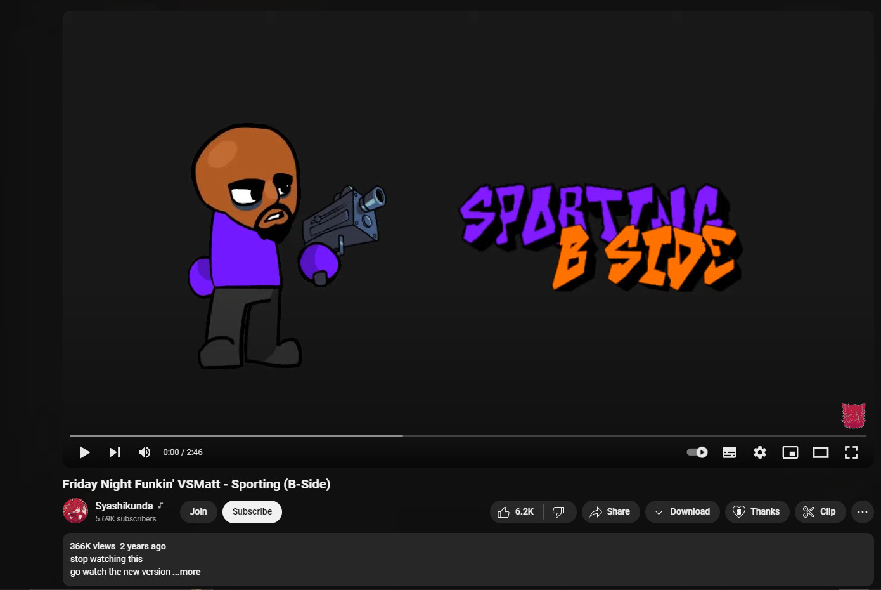Download the video
Screen dimensions: 881x590
click(x=683, y=512)
